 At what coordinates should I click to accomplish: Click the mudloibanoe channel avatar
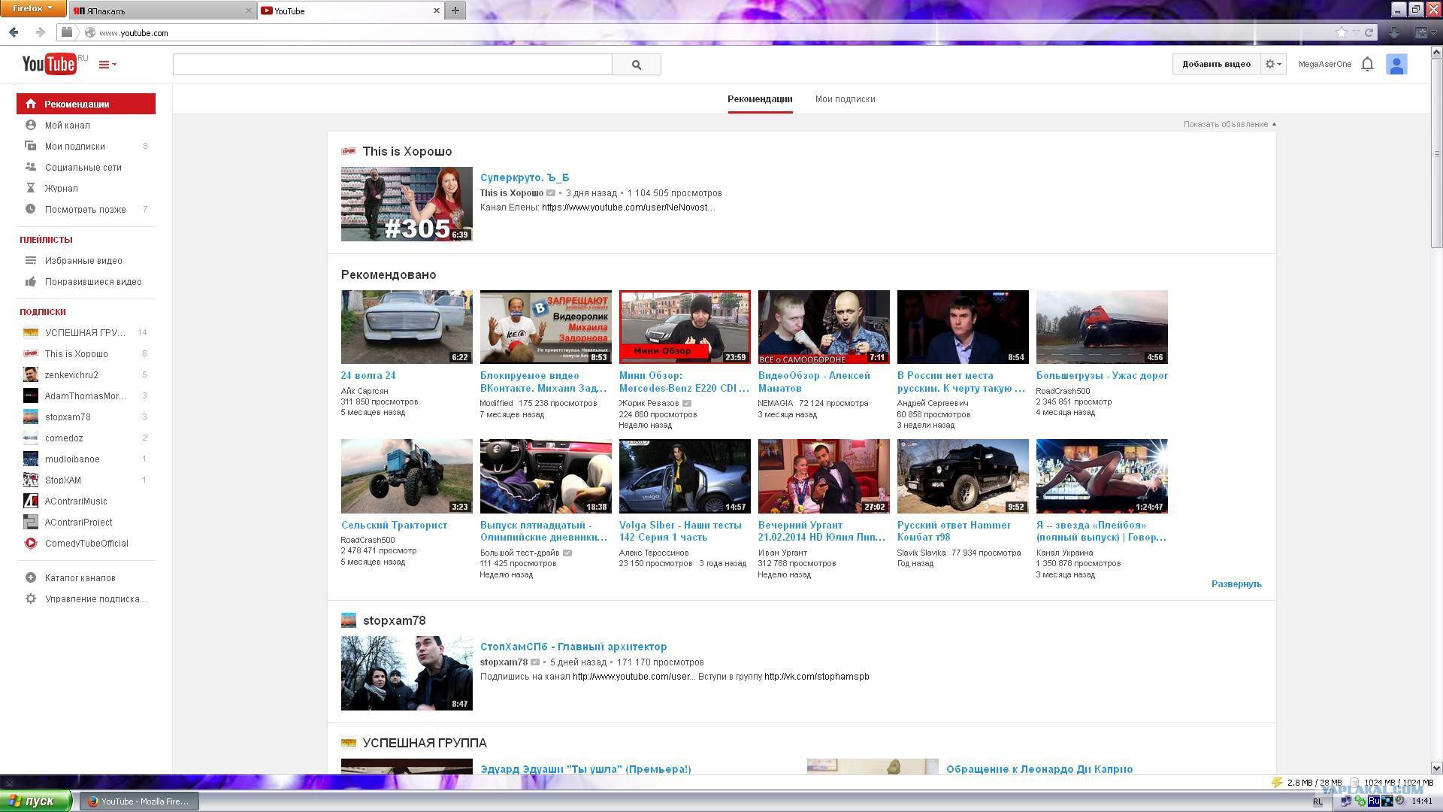click(31, 459)
